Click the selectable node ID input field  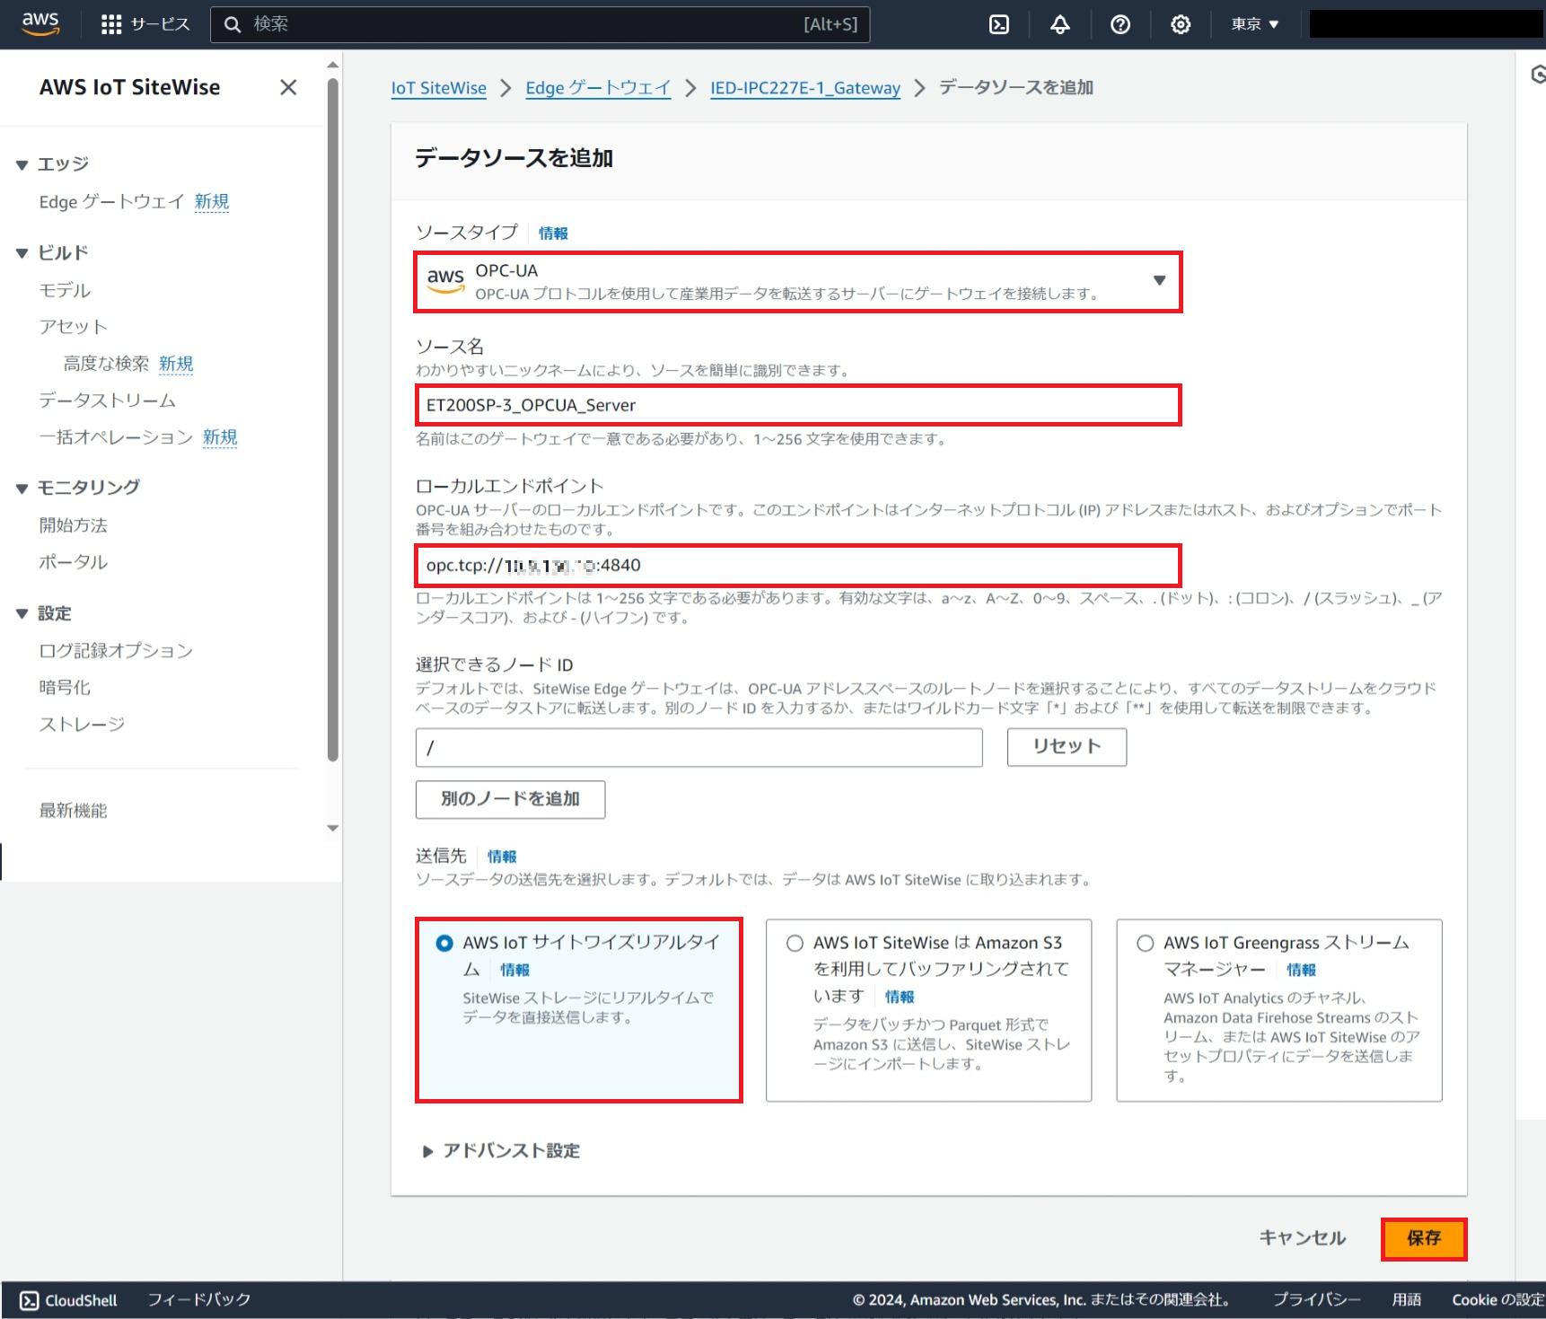click(698, 746)
